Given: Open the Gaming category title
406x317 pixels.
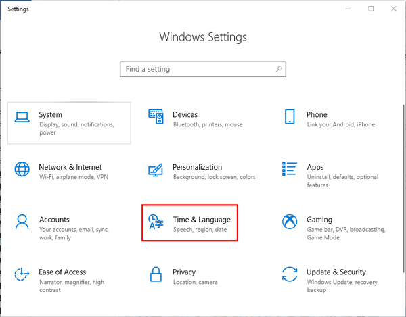Looking at the screenshot, I should pyautogui.click(x=319, y=220).
